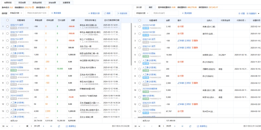The height and width of the screenshot is (130, 261).
Task: Click 修改 for 巡检2140 奖罚 right row
Action: (188, 41)
